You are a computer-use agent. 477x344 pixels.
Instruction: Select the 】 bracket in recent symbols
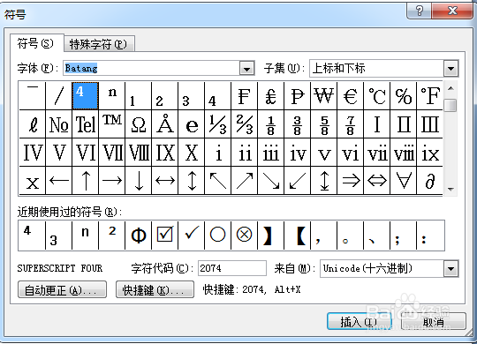(271, 236)
